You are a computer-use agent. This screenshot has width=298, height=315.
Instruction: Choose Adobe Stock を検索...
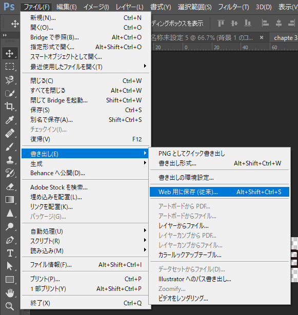(x=85, y=187)
